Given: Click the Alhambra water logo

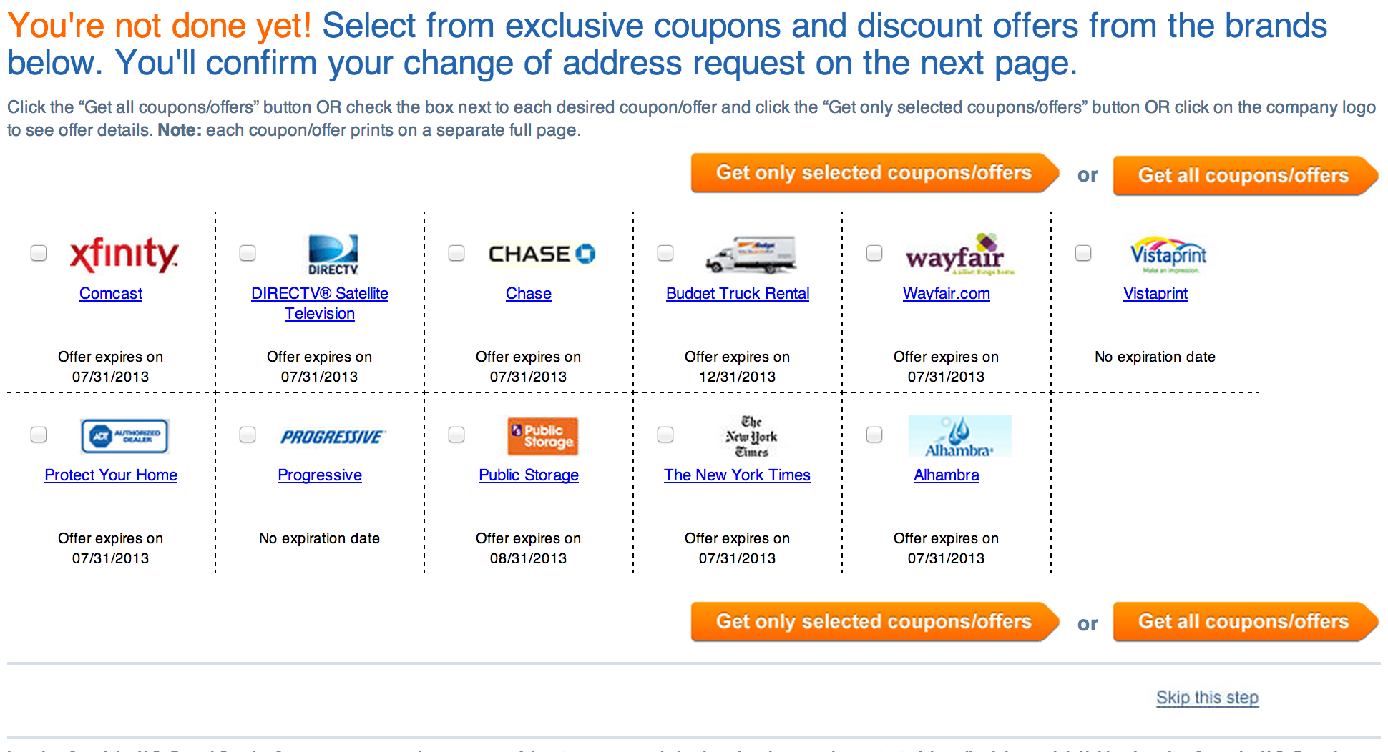Looking at the screenshot, I should pyautogui.click(x=959, y=436).
